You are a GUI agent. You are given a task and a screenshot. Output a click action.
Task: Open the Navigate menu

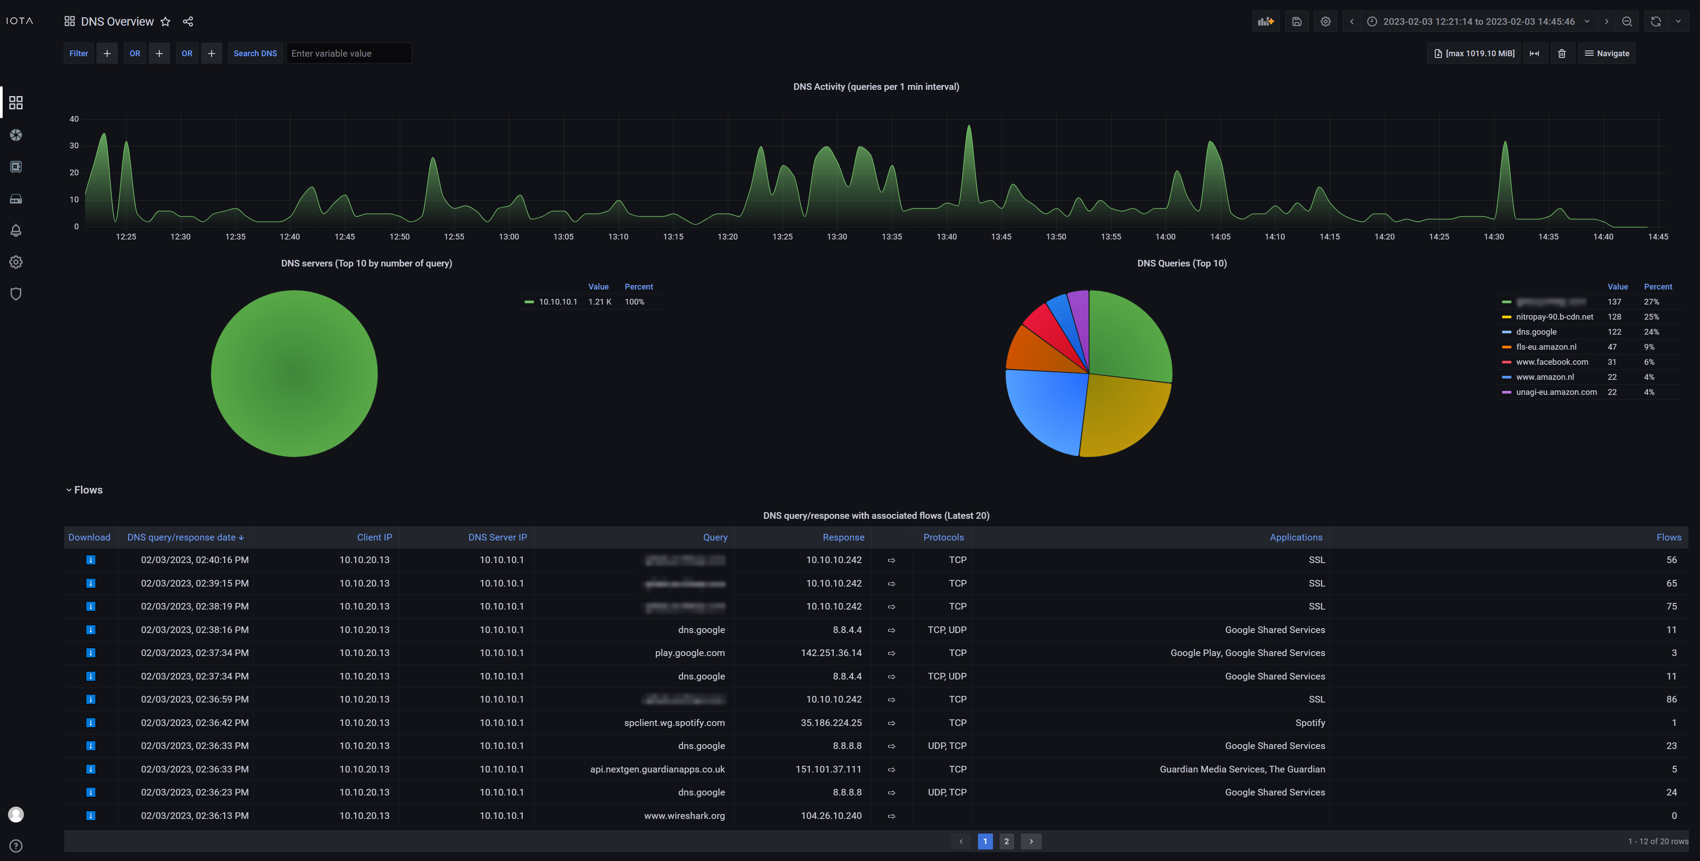1606,54
